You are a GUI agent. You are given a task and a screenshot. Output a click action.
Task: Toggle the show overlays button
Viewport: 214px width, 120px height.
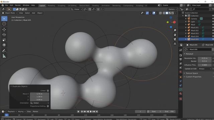154,13
